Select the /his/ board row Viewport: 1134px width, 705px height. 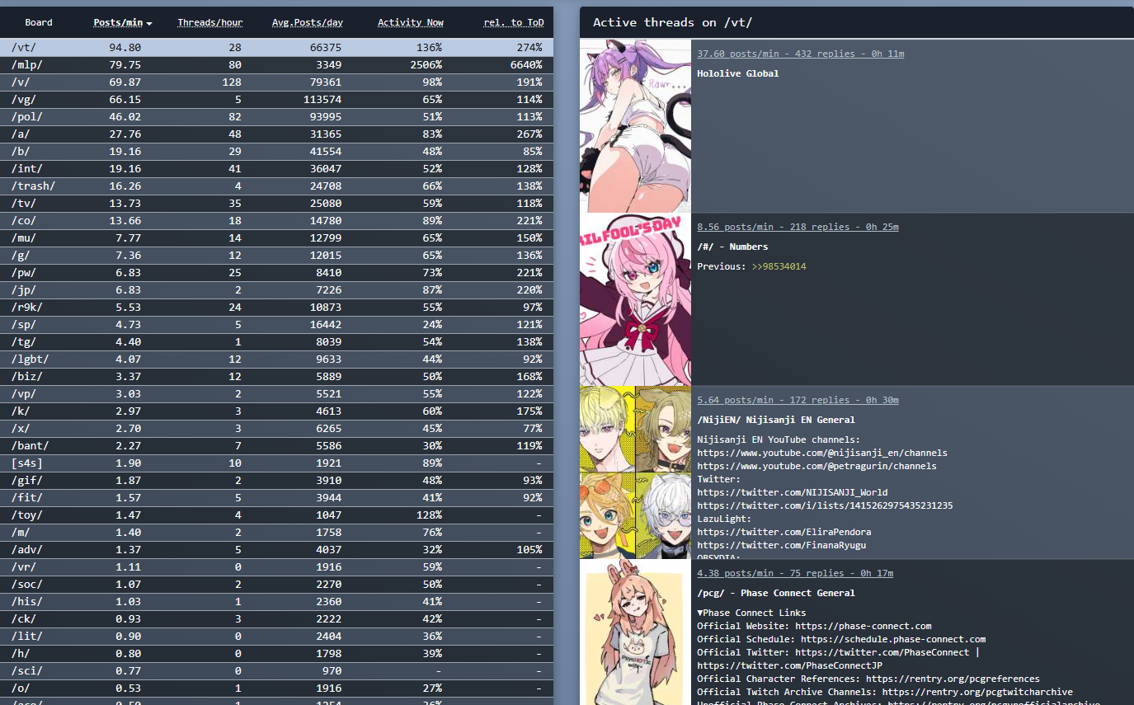coord(277,601)
